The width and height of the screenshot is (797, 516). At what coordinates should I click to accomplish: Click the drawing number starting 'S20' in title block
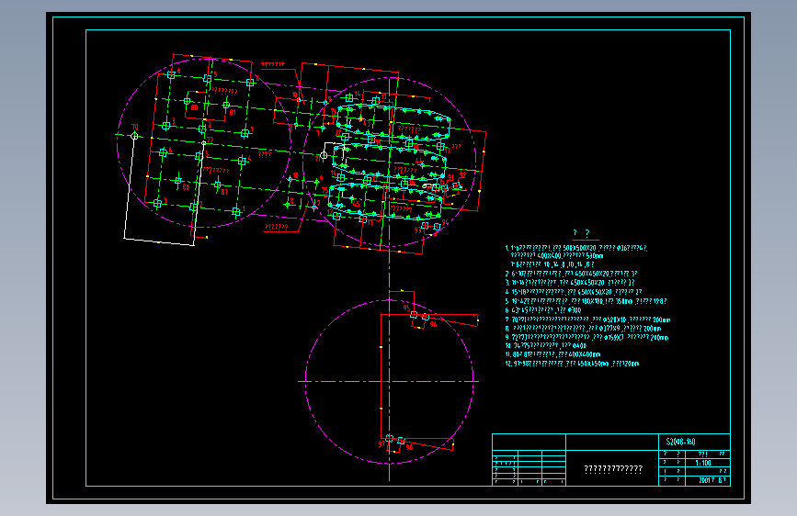680,442
